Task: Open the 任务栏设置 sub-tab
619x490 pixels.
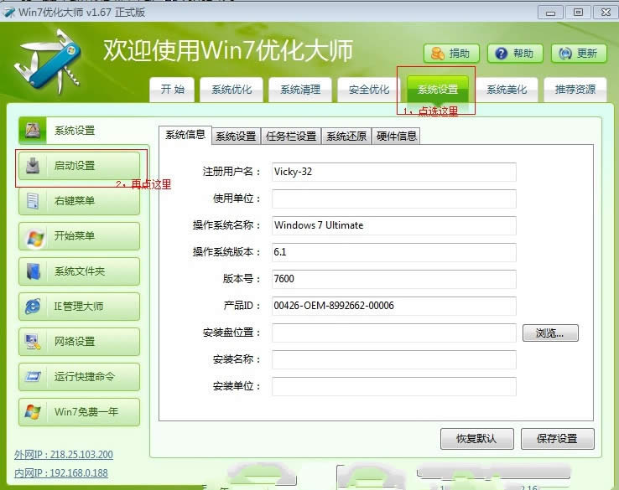Action: click(291, 137)
